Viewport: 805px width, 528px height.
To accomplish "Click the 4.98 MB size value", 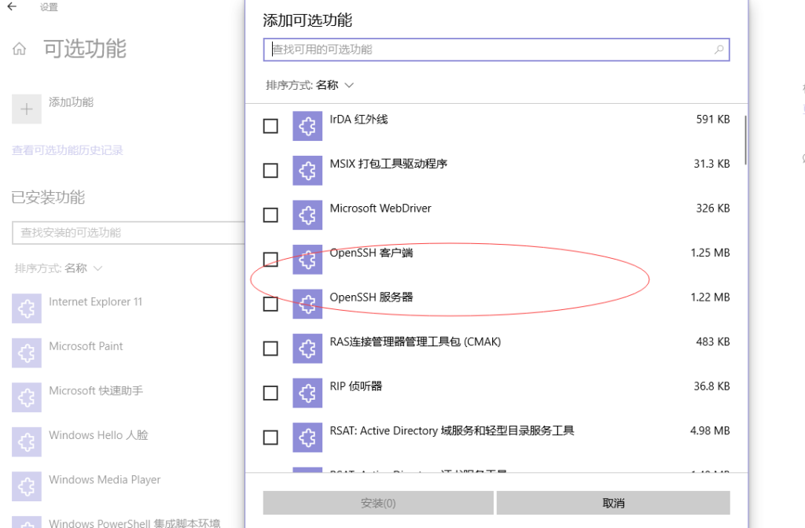I will click(x=710, y=431).
